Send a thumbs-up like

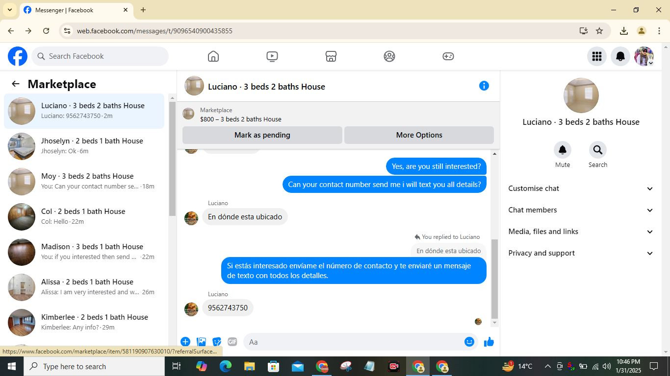click(x=489, y=342)
